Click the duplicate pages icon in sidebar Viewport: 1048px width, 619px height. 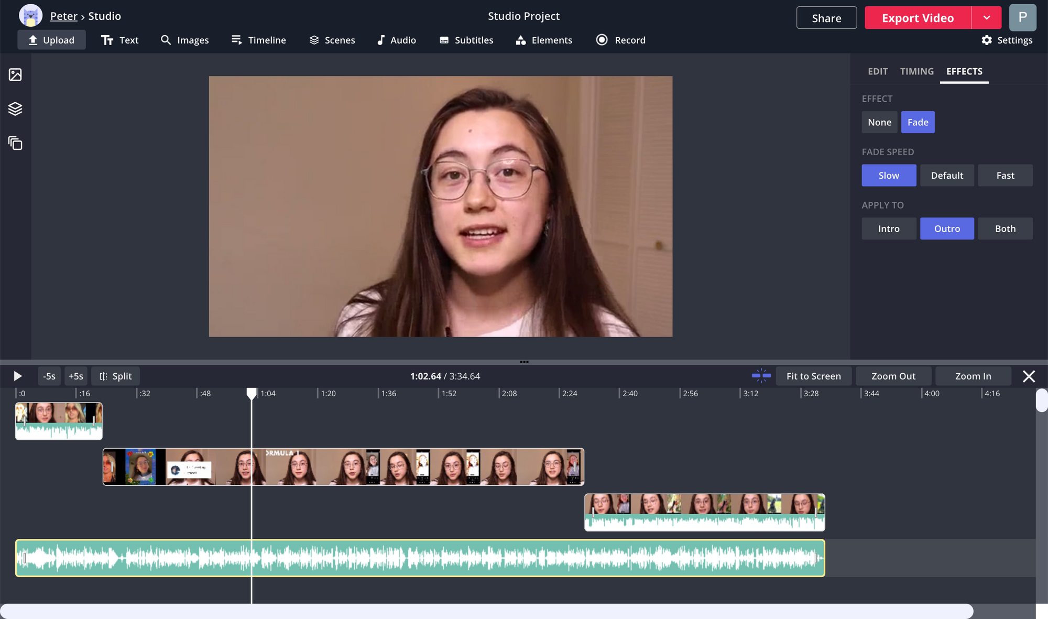(15, 143)
